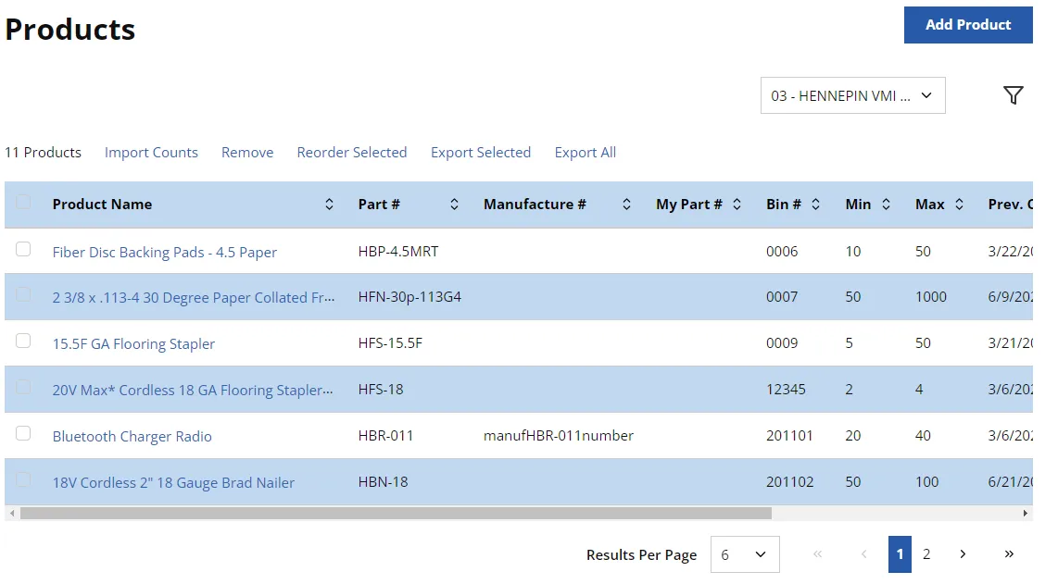Click part number HBN-18 cell
This screenshot has height=584, width=1058.
tap(383, 482)
